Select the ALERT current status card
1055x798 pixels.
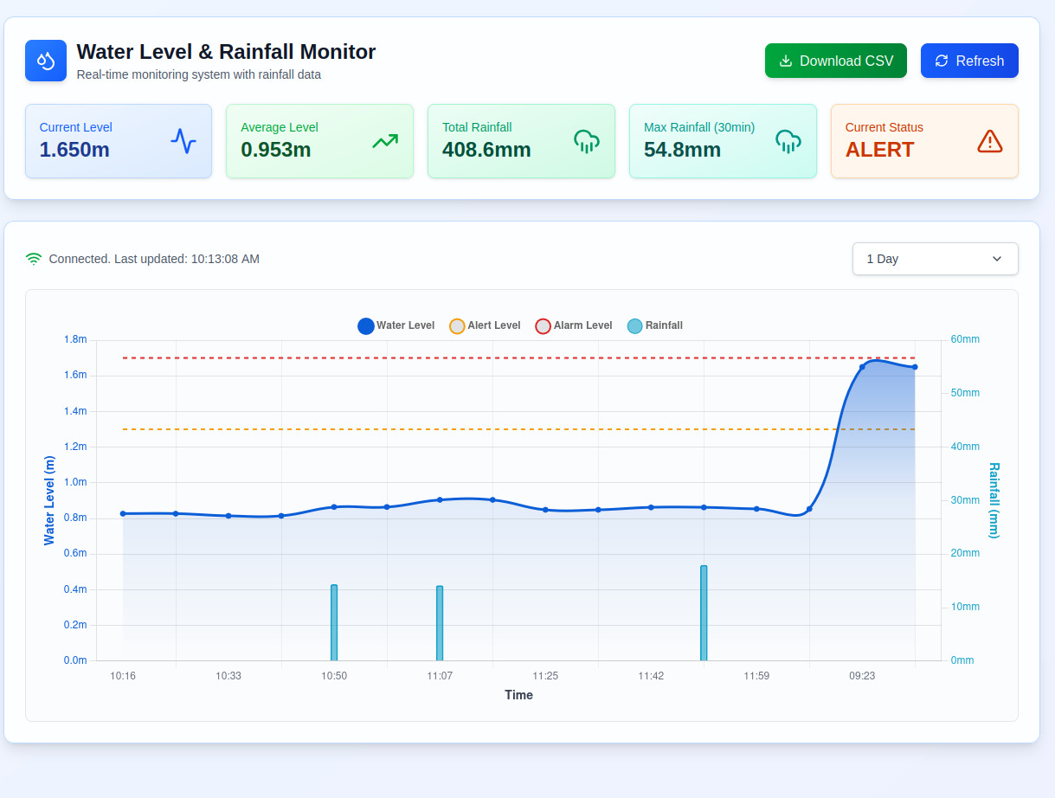click(923, 141)
